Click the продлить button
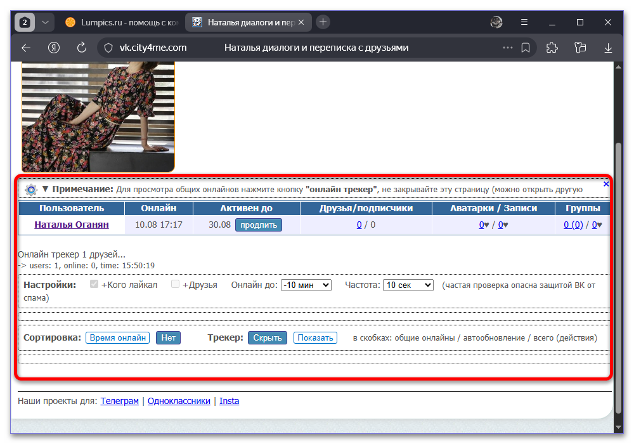The image size is (634, 444). point(259,225)
